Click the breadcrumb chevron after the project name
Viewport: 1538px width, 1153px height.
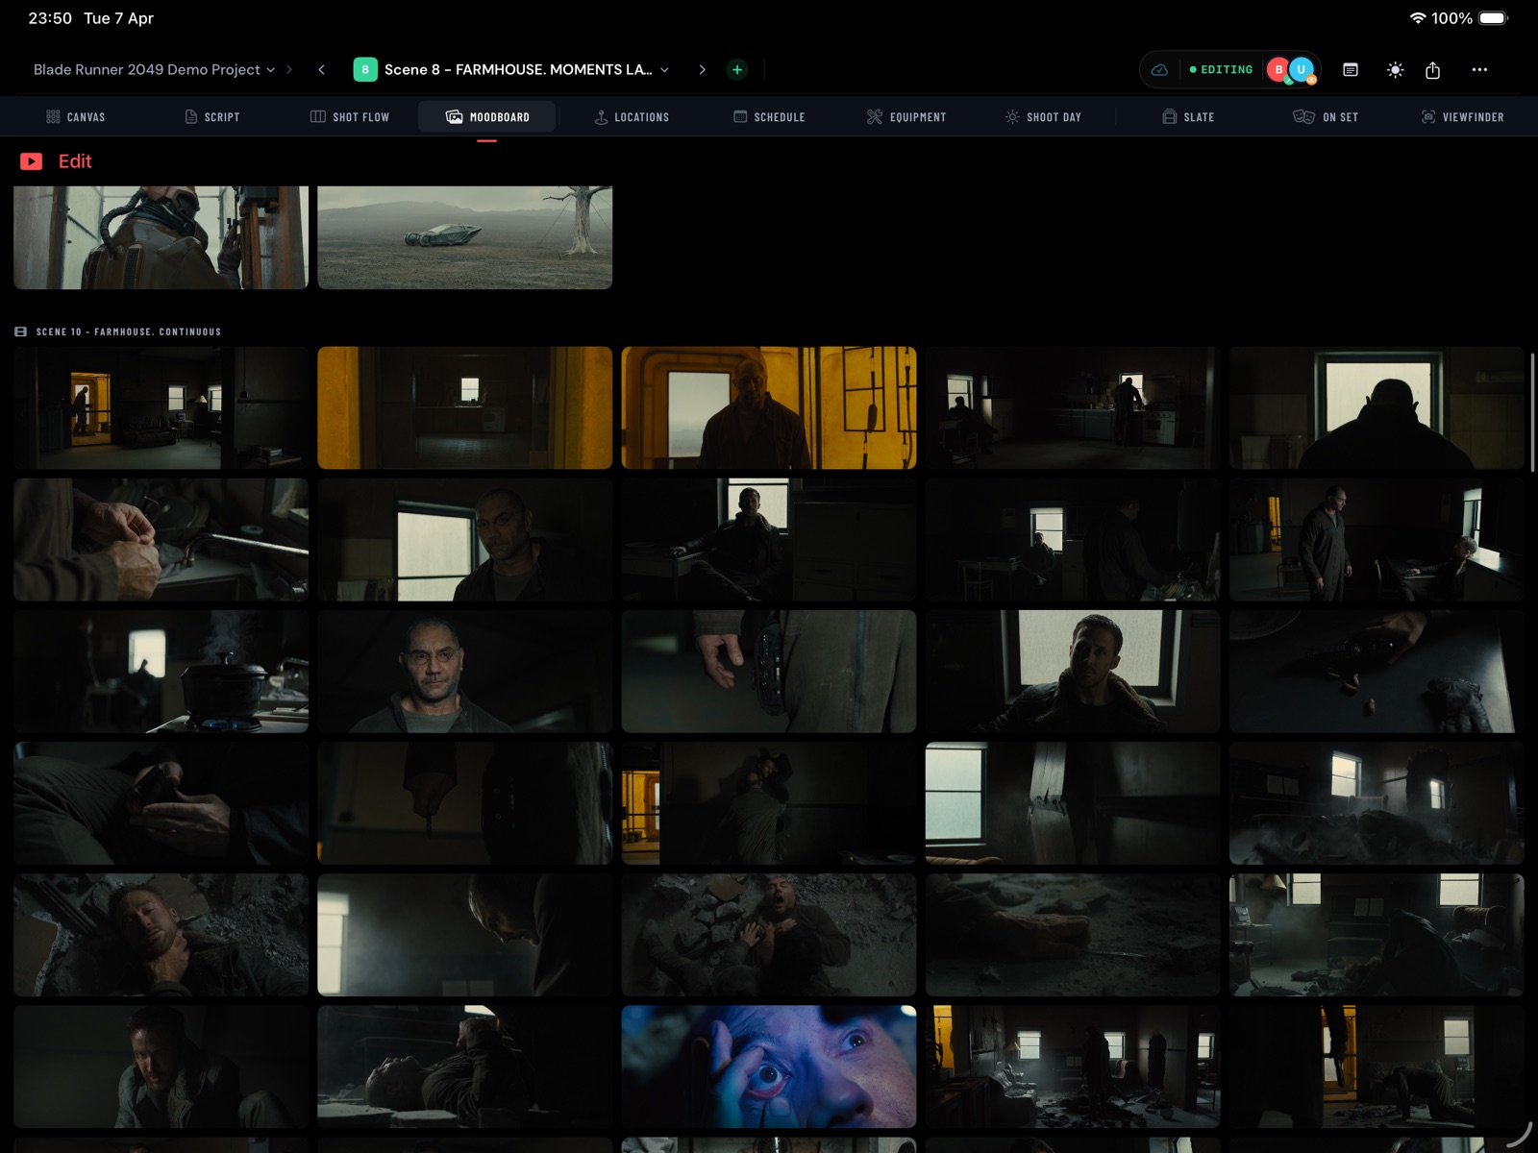[x=289, y=69]
